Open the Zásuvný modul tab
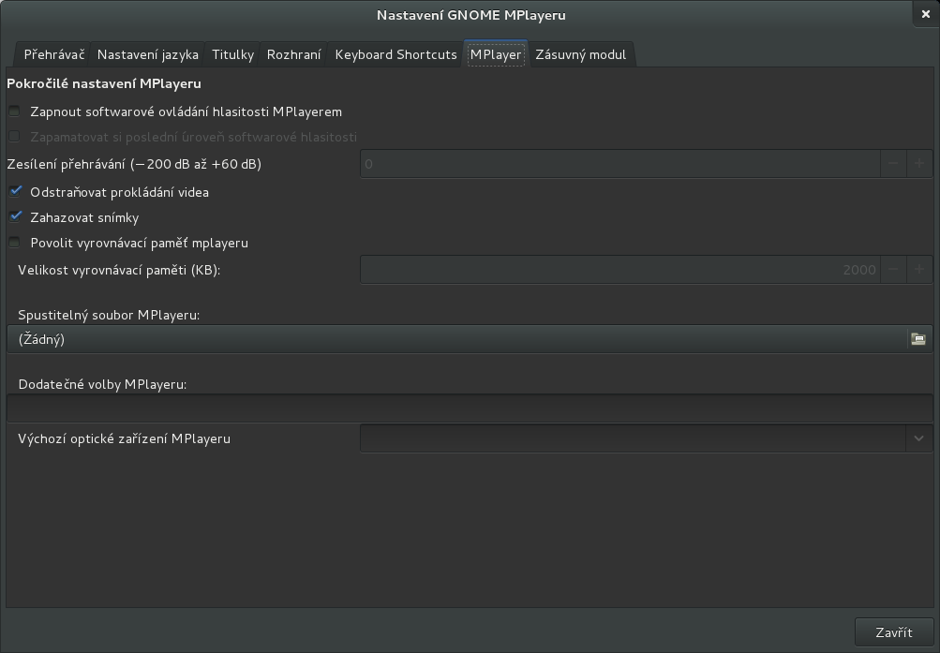 coord(580,54)
